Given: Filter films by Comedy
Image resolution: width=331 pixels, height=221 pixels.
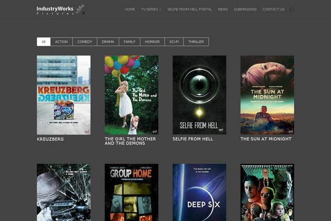Looking at the screenshot, I should 84,41.
